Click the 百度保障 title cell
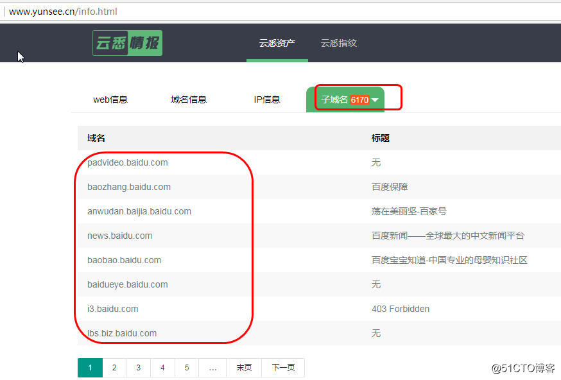Viewport: 561px width, 380px height. pos(390,187)
